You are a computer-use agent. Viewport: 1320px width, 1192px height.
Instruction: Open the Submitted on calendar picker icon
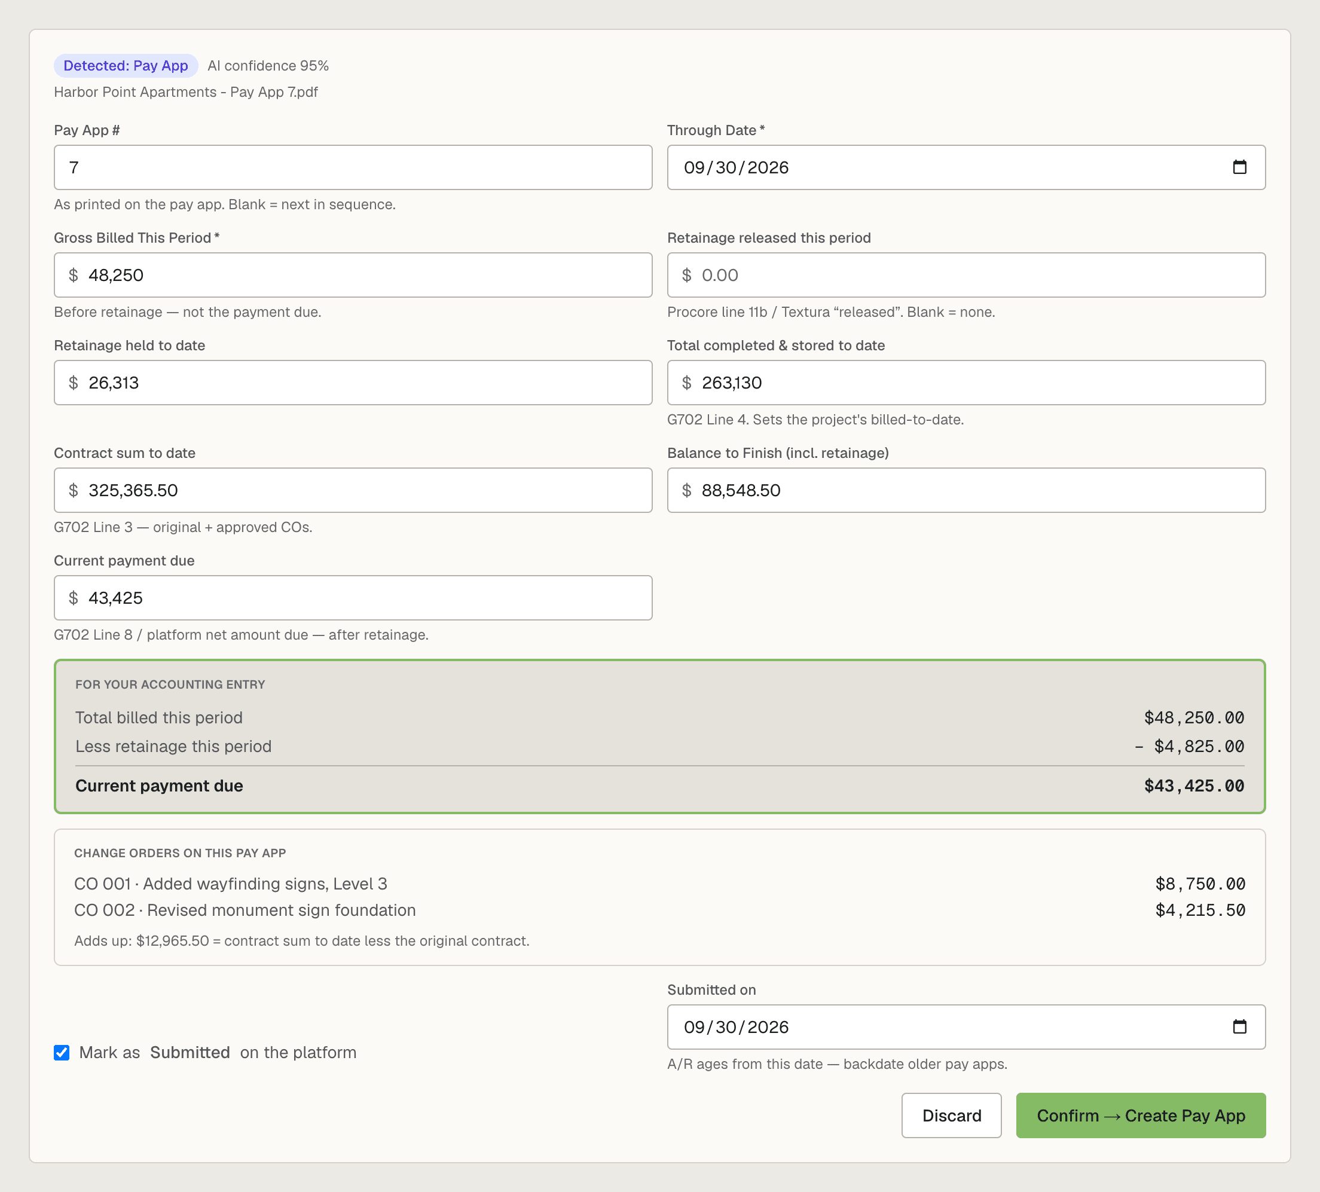tap(1239, 1026)
